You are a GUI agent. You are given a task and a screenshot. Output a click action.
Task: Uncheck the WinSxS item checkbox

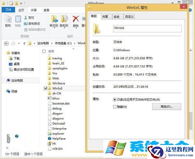(45, 88)
